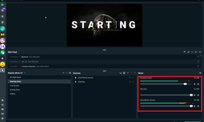Viewport: 204px width, 122px height.
Task: Add a source folder in the Sources panel
Action: (124, 73)
